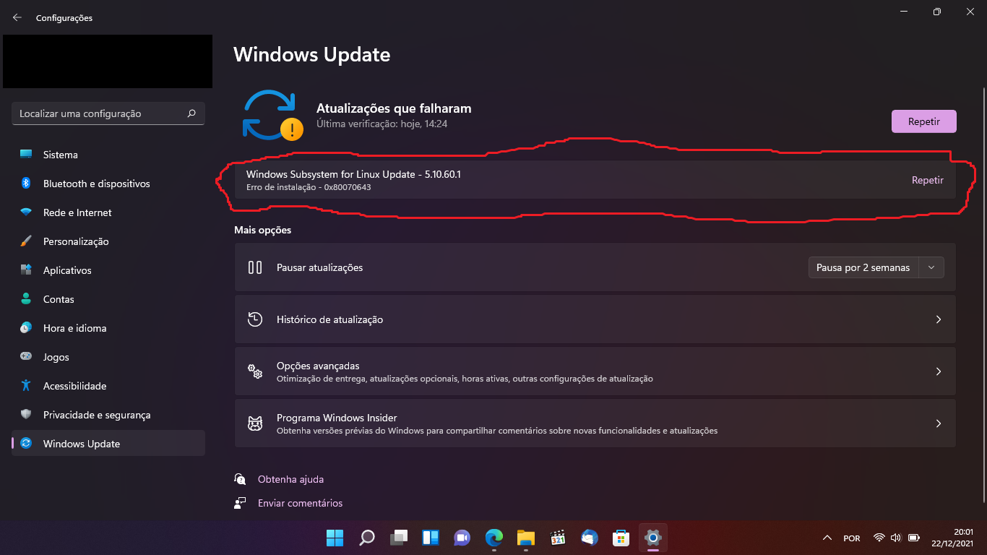Viewport: 987px width, 555px height.
Task: Open Opções avançadas chevron
Action: coord(939,371)
